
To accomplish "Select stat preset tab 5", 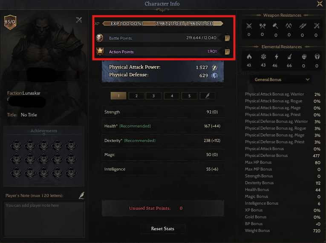I will 189,95.
